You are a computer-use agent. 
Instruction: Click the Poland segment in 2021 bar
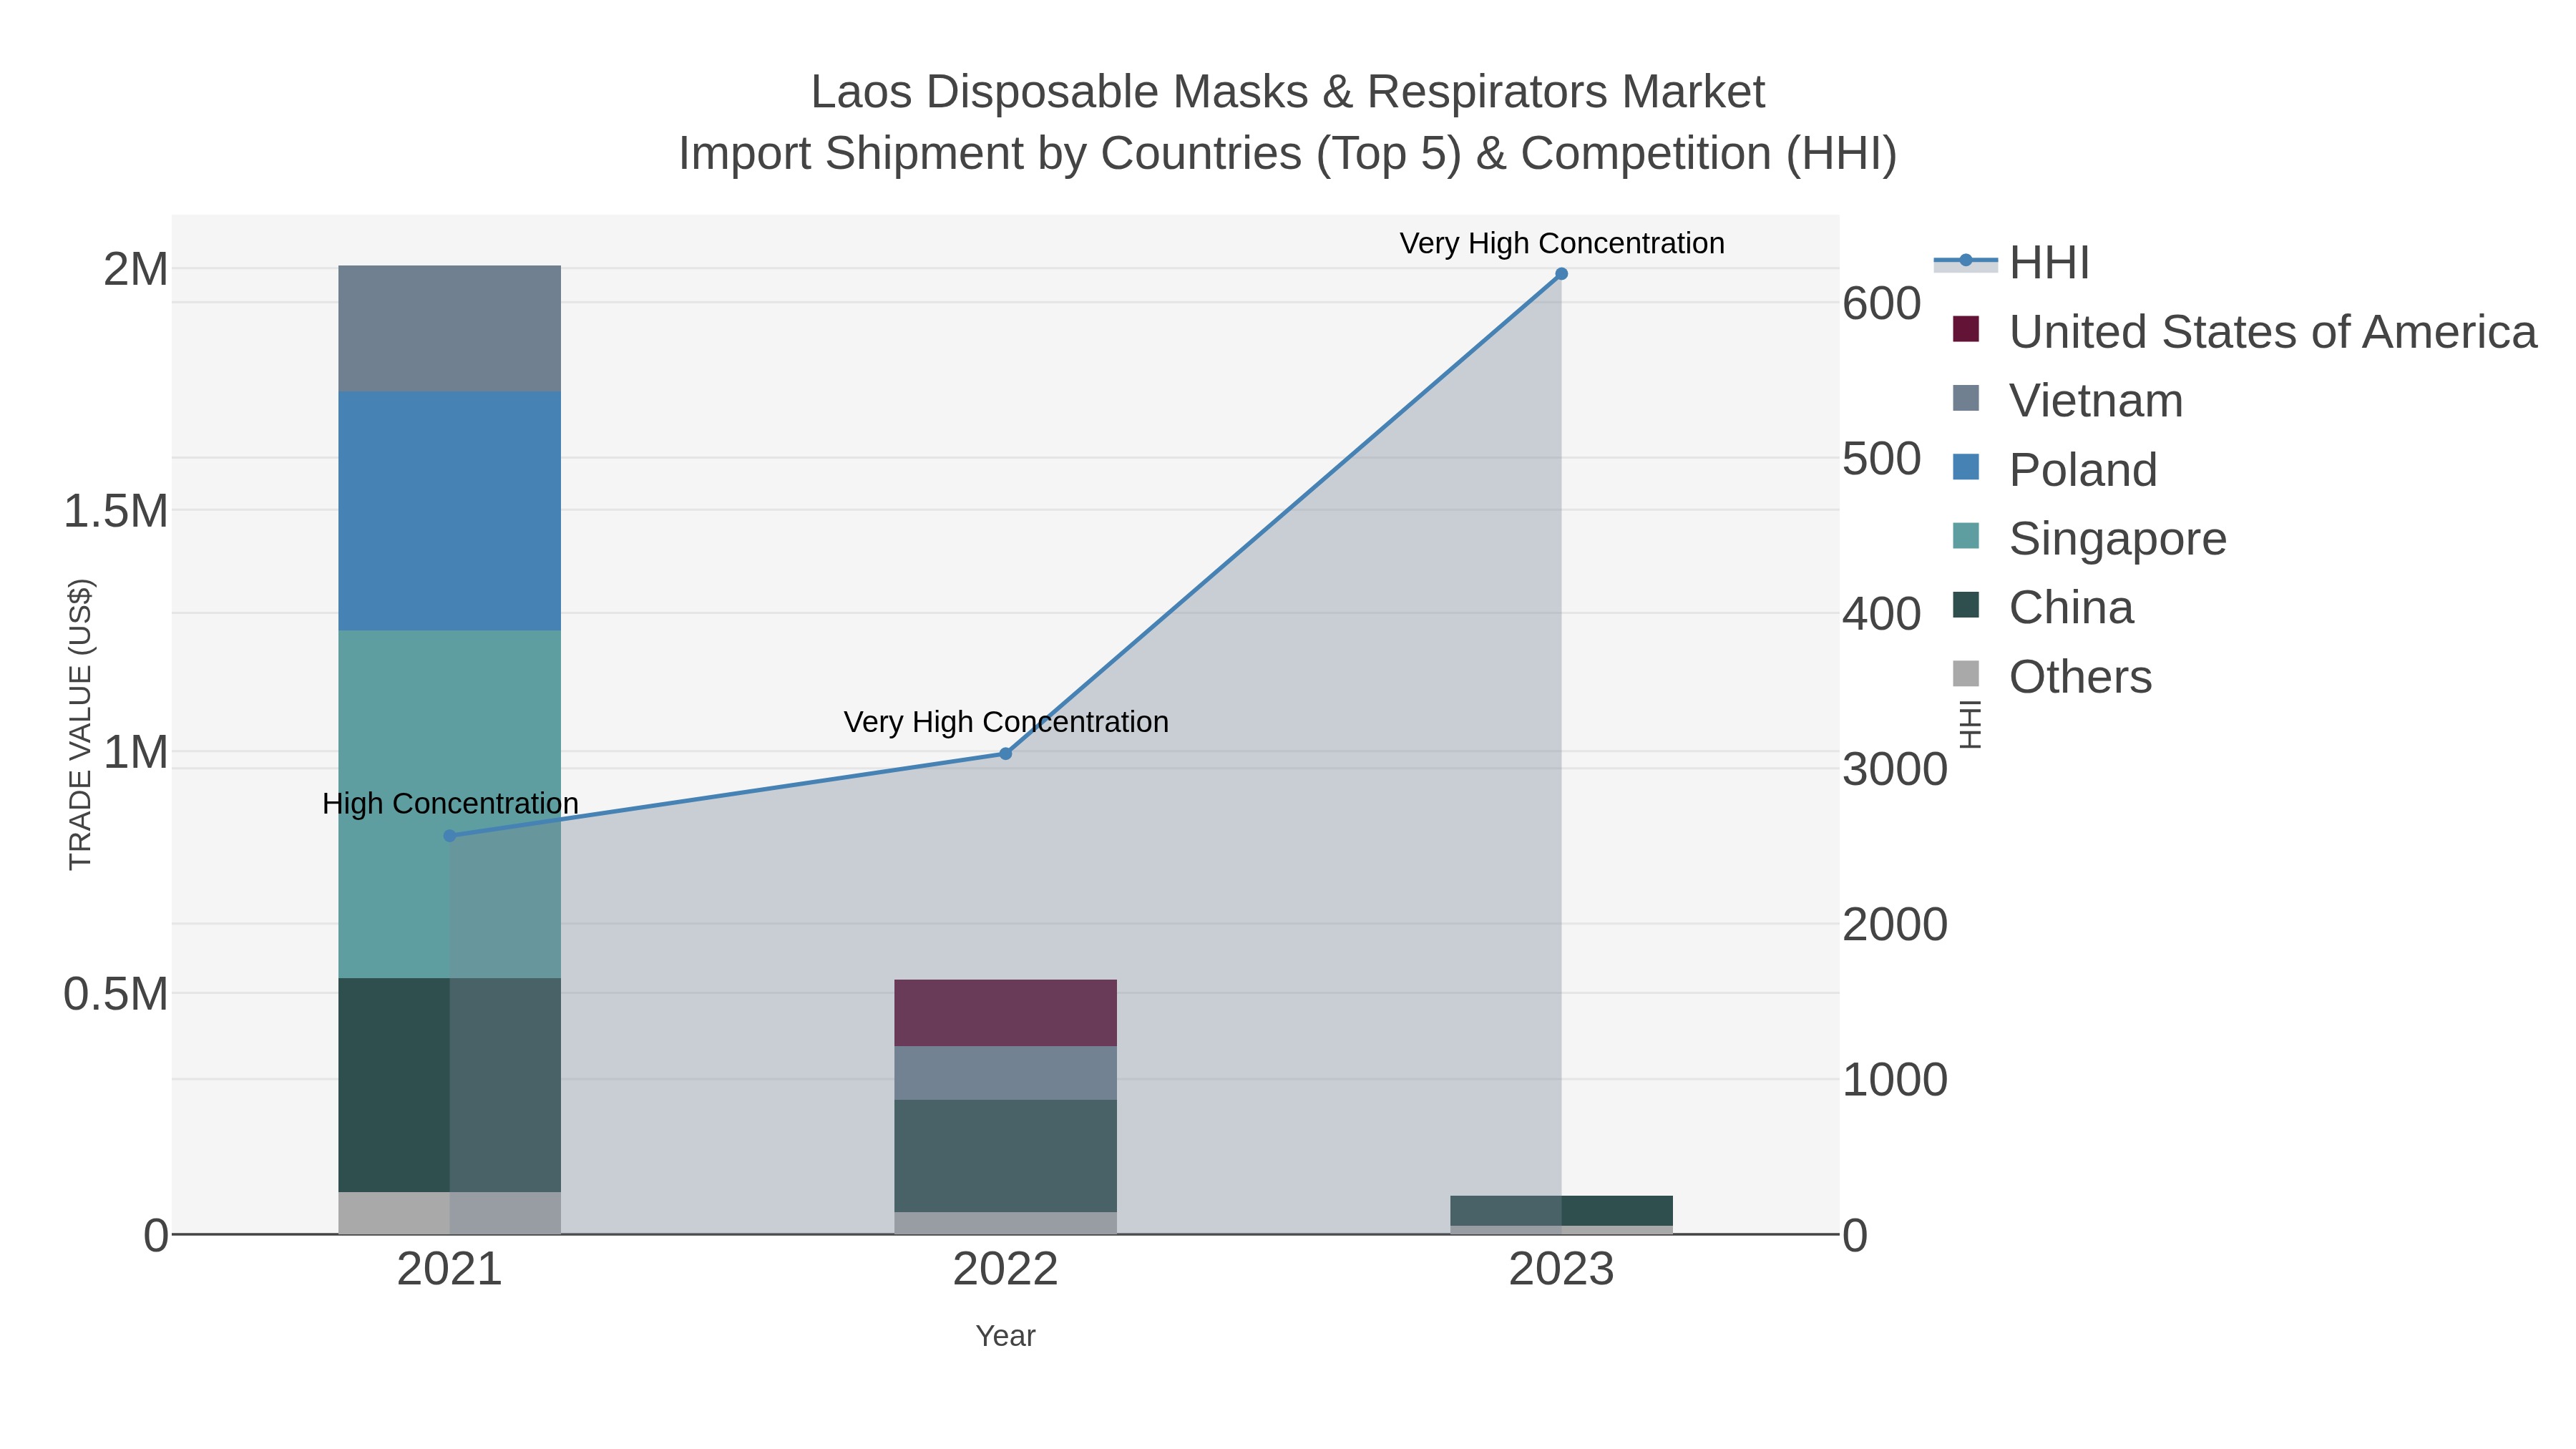(450, 511)
